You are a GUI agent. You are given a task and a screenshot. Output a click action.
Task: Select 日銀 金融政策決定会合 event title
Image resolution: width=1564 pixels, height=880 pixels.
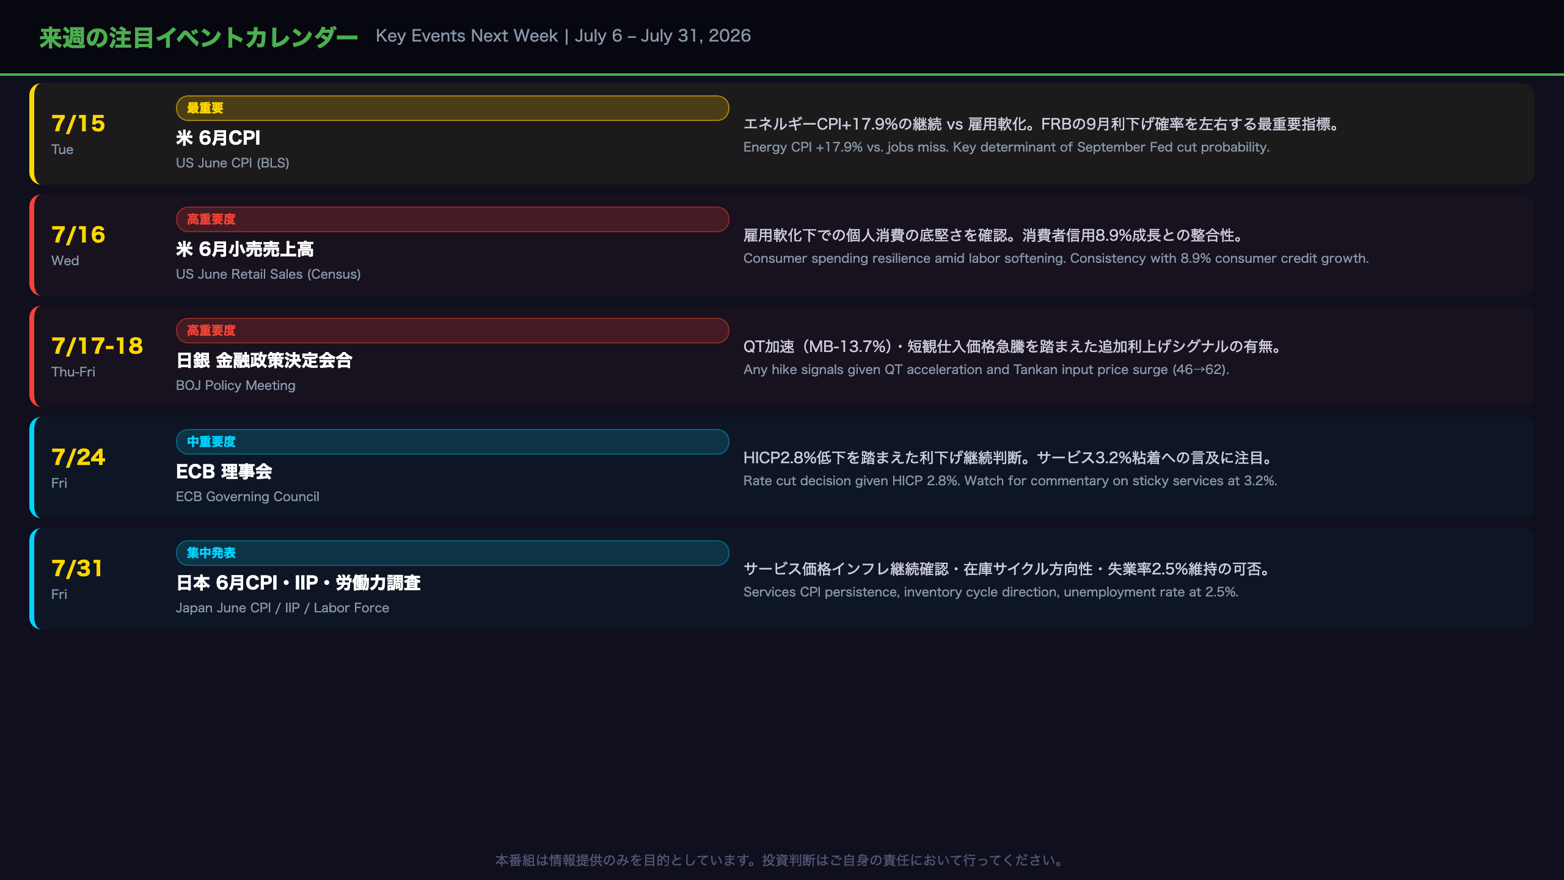(x=265, y=361)
